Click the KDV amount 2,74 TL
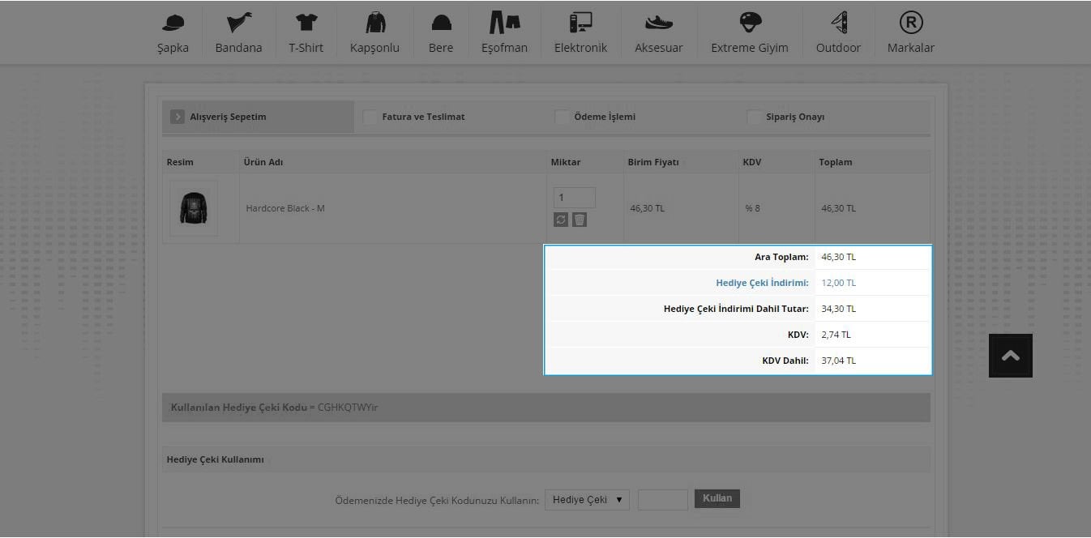Viewport: 1091px width, 538px height. (836, 335)
